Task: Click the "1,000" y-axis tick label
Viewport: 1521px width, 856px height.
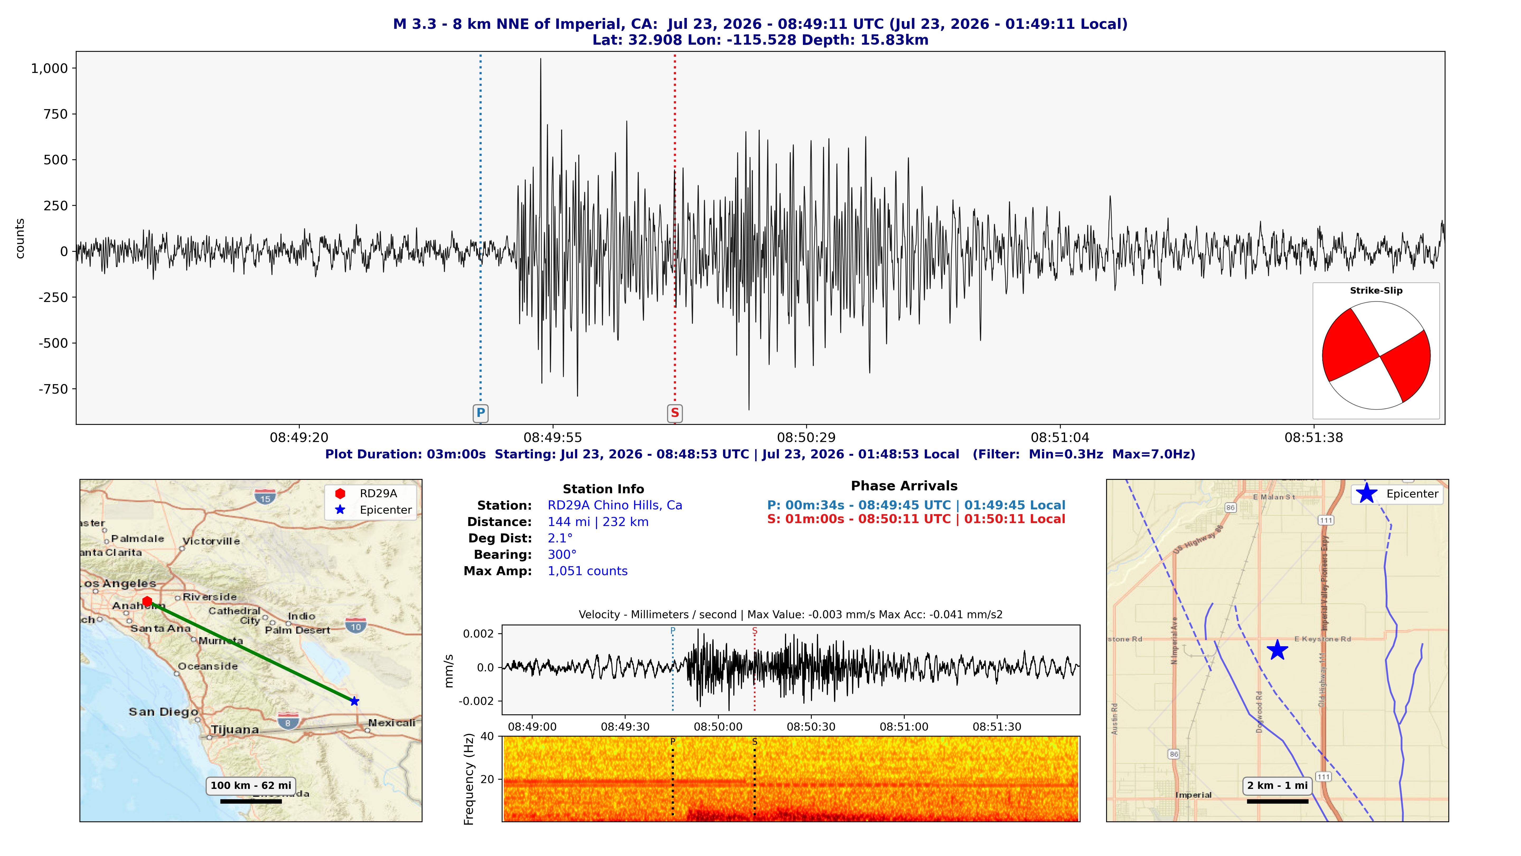Action: (50, 68)
